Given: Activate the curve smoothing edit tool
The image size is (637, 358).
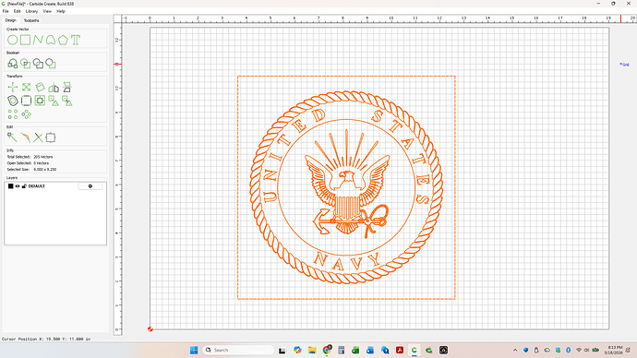Looking at the screenshot, I should click(x=25, y=137).
